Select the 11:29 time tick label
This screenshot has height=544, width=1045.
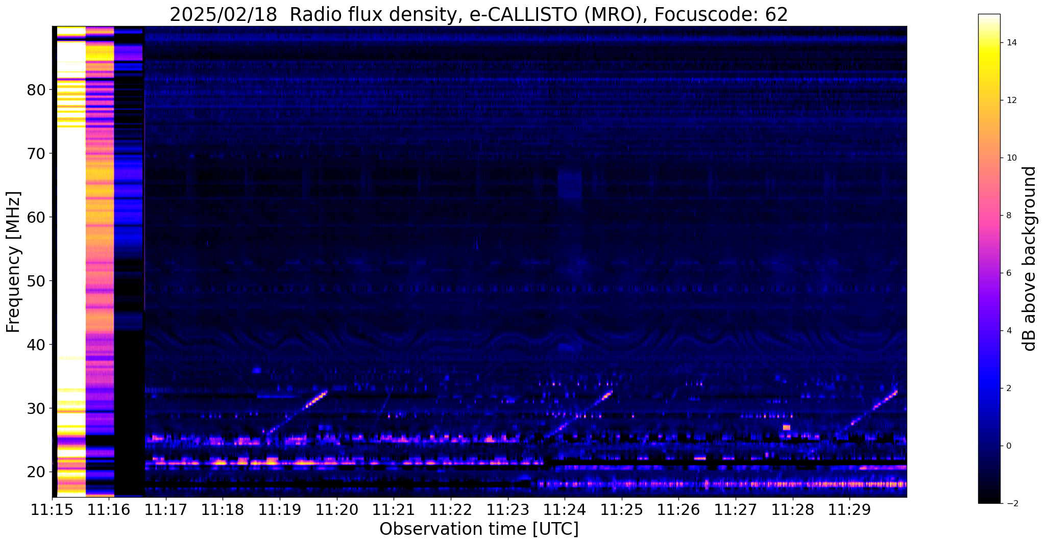(849, 509)
